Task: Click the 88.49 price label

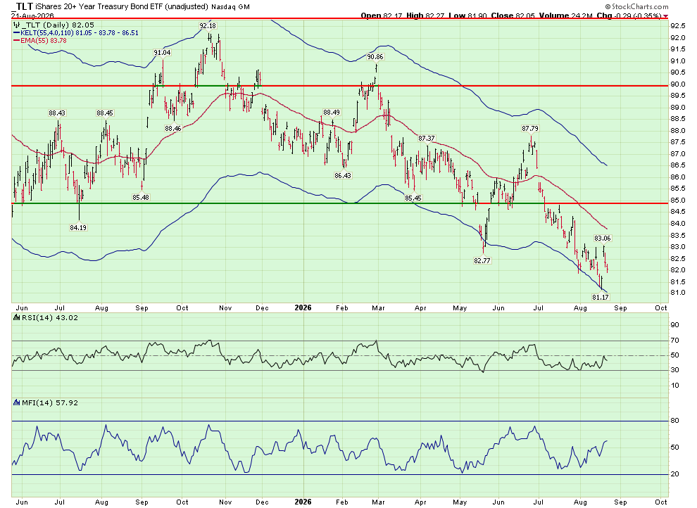Action: 332,113
